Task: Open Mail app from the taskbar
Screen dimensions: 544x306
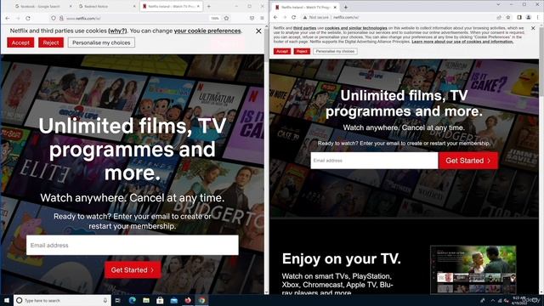Action: (173, 300)
